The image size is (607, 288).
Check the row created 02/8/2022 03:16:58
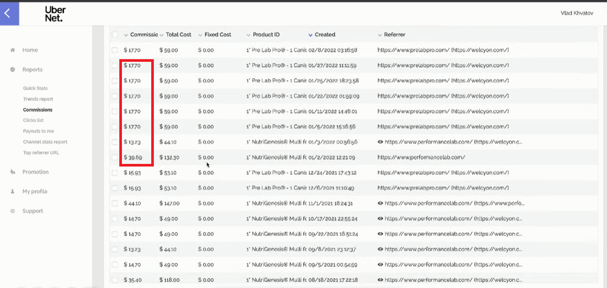115,50
